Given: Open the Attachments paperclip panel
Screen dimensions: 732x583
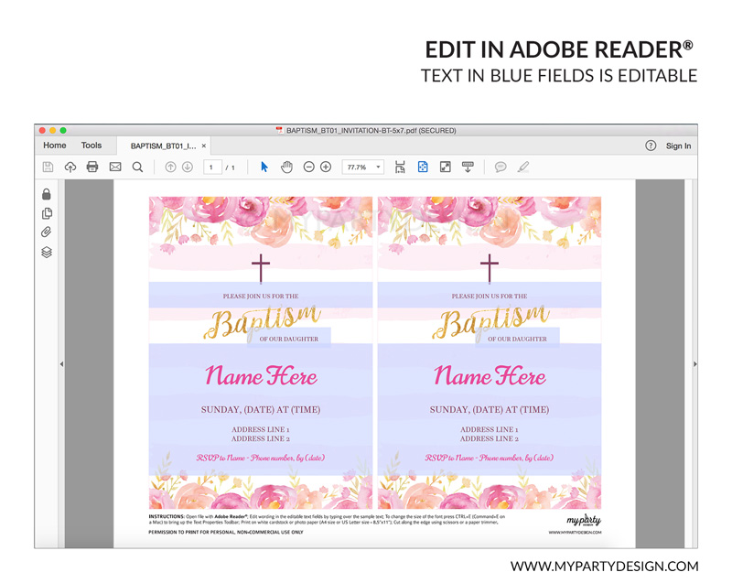Looking at the screenshot, I should (47, 232).
